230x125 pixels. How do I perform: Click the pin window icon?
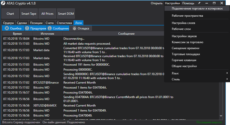(x=199, y=3)
